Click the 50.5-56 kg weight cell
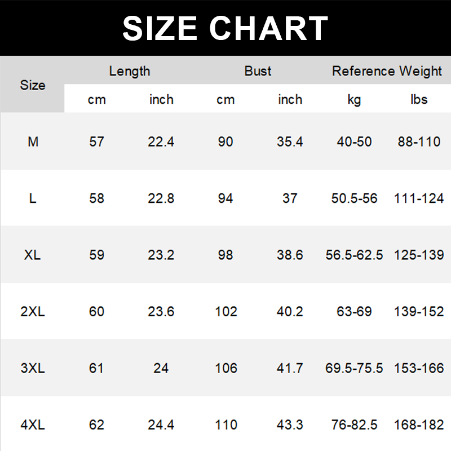 [x=354, y=198]
